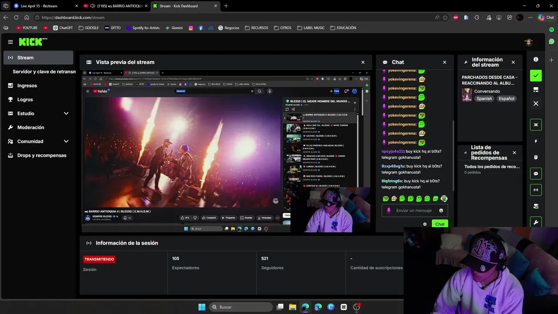
Task: Open Moderación in the sidebar
Action: pyautogui.click(x=38, y=127)
